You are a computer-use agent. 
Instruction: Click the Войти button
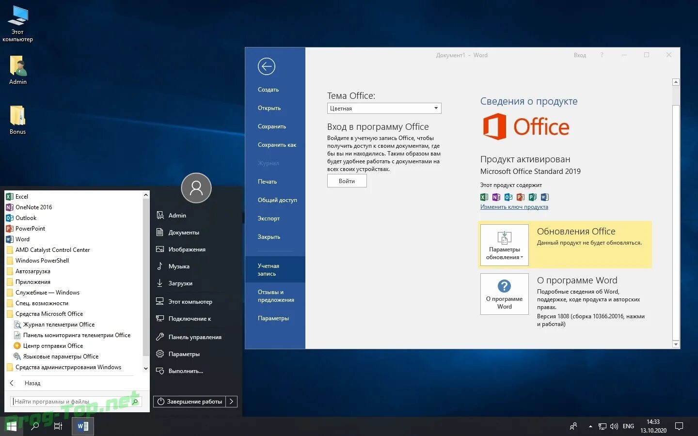pos(347,181)
